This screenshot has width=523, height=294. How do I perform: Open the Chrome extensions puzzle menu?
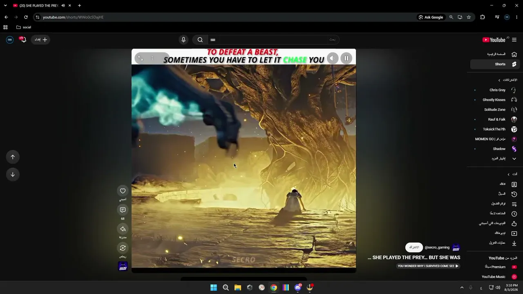483,17
